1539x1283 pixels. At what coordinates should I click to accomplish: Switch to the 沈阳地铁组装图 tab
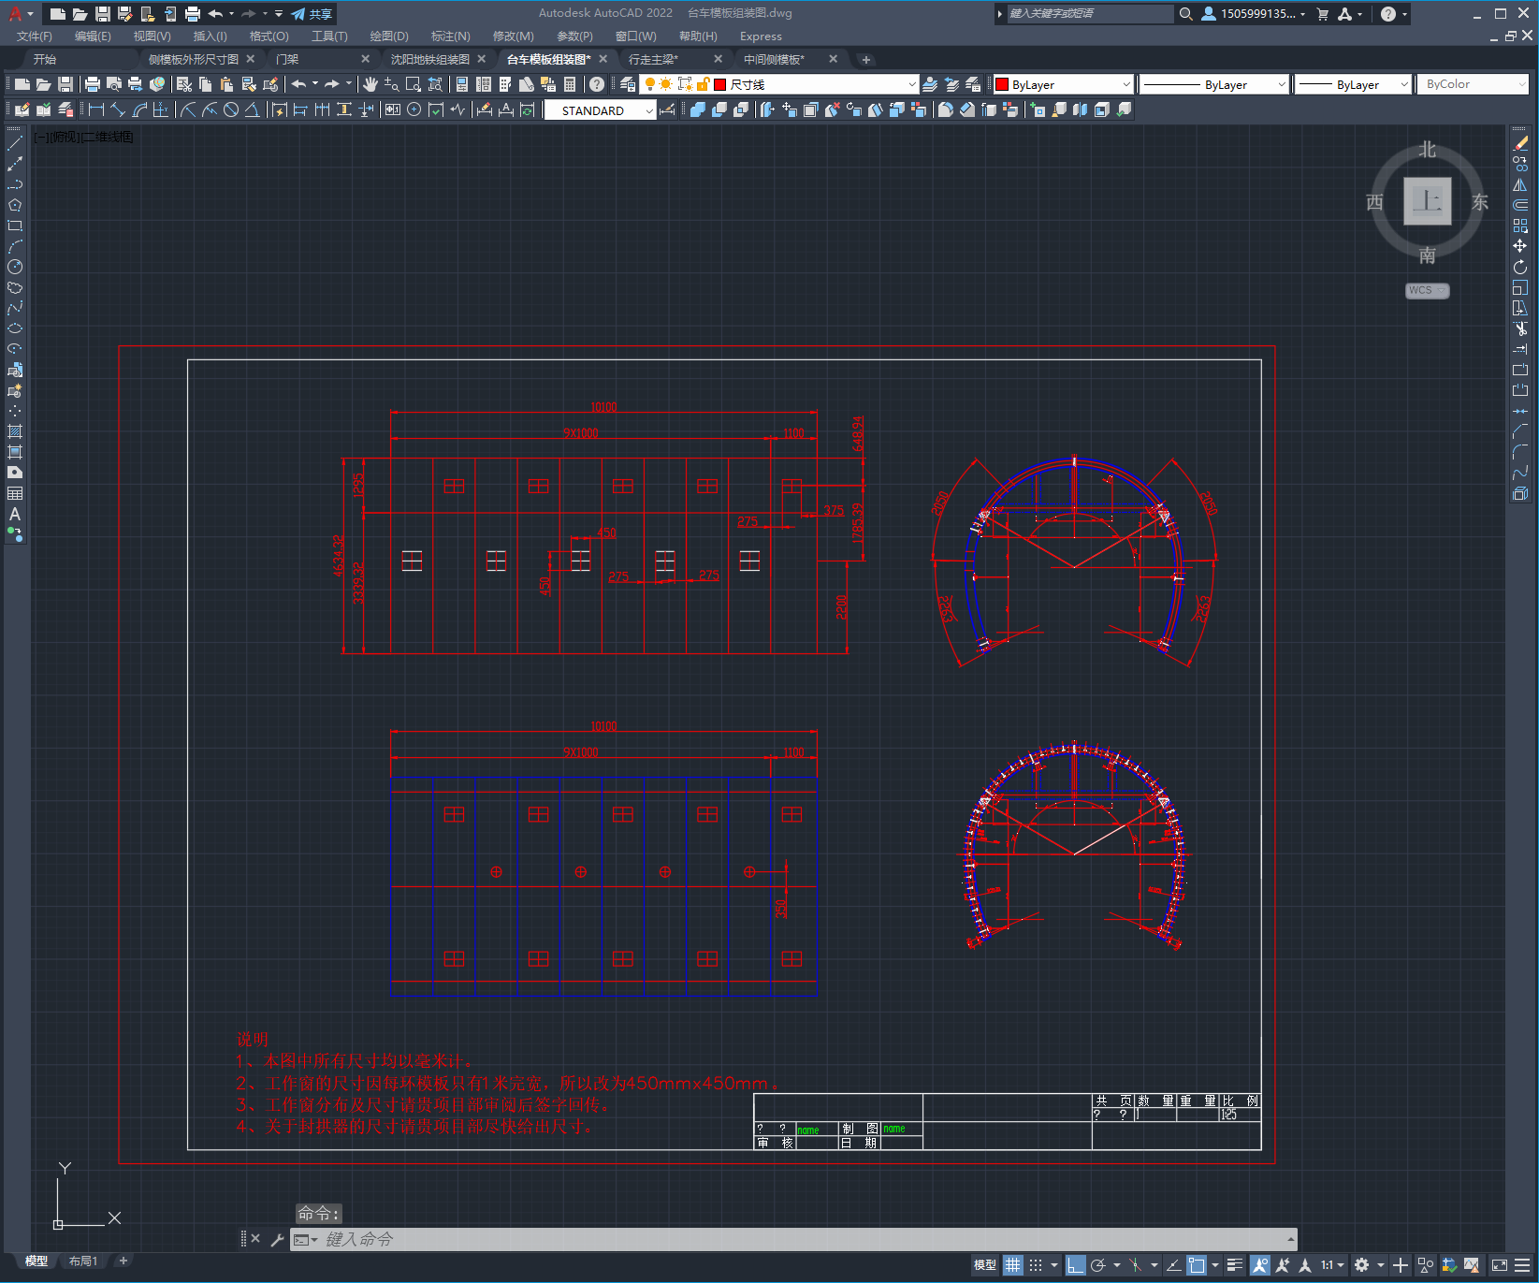pos(430,59)
